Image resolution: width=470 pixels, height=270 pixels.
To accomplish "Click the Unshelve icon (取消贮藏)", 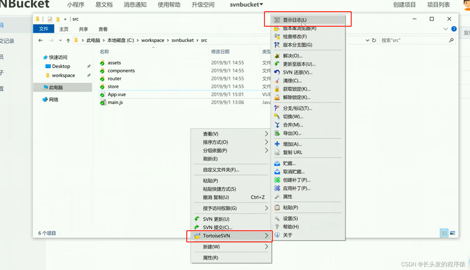I will 277,172.
